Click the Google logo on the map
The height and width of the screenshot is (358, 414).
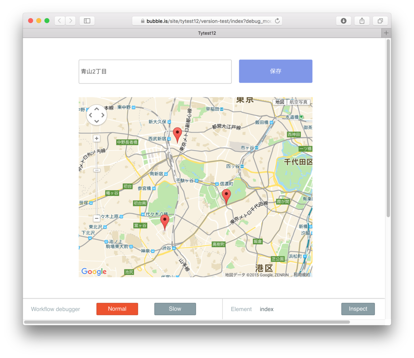click(x=94, y=271)
